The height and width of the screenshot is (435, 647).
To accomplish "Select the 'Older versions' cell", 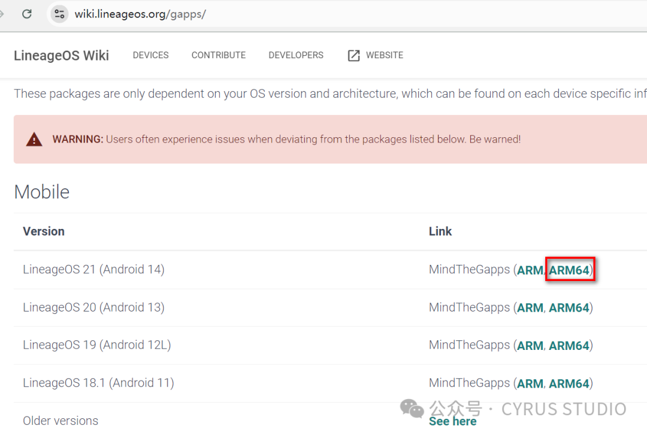I will (61, 421).
